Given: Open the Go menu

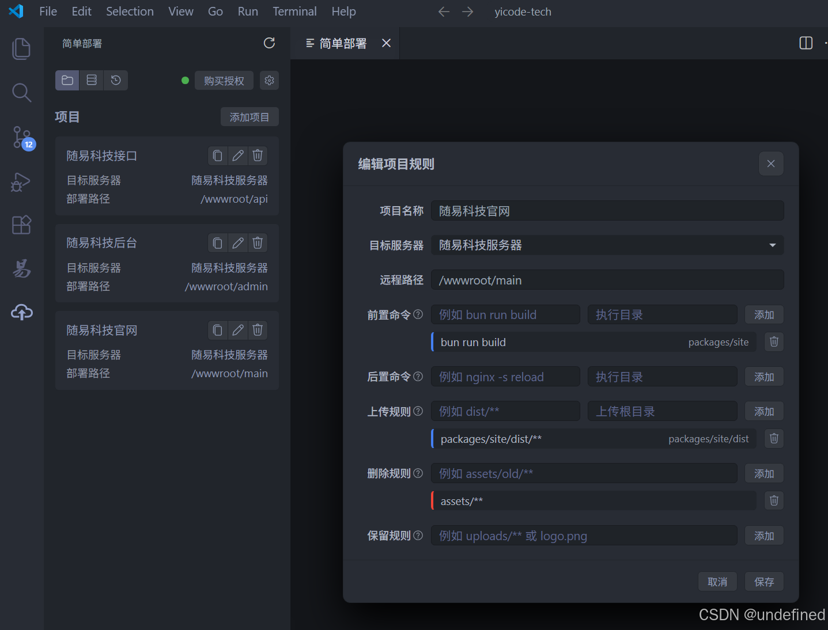Looking at the screenshot, I should [x=215, y=12].
